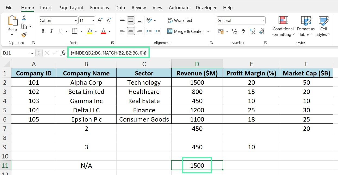The width and height of the screenshot is (338, 175).
Task: Open Cell Styles gallery
Action: pos(323,26)
